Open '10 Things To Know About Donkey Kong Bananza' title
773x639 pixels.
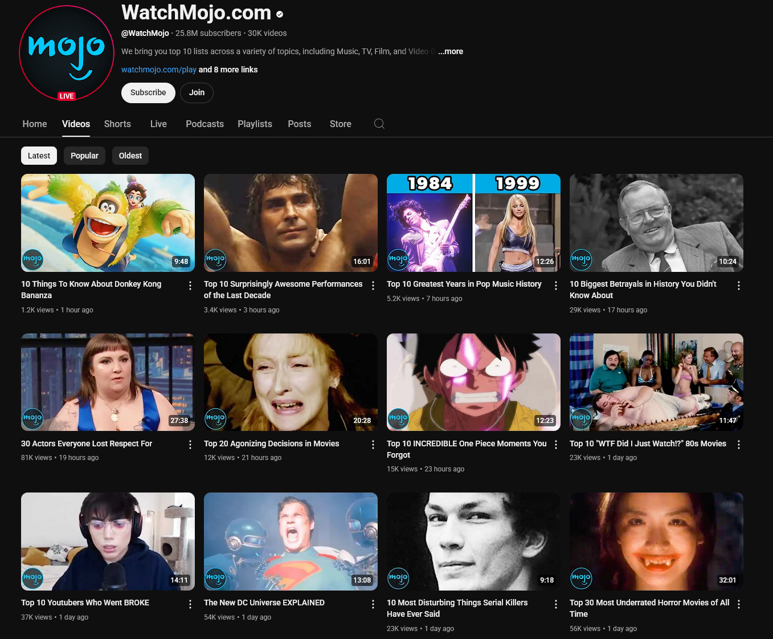91,290
